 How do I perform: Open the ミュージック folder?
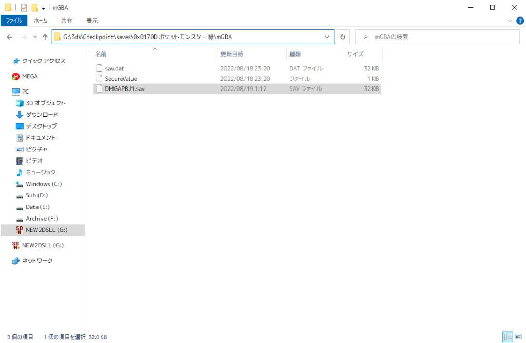tap(41, 172)
